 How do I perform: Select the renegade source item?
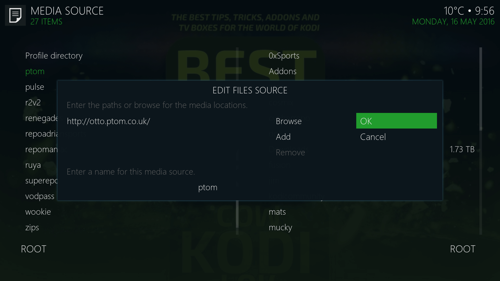tap(41, 118)
